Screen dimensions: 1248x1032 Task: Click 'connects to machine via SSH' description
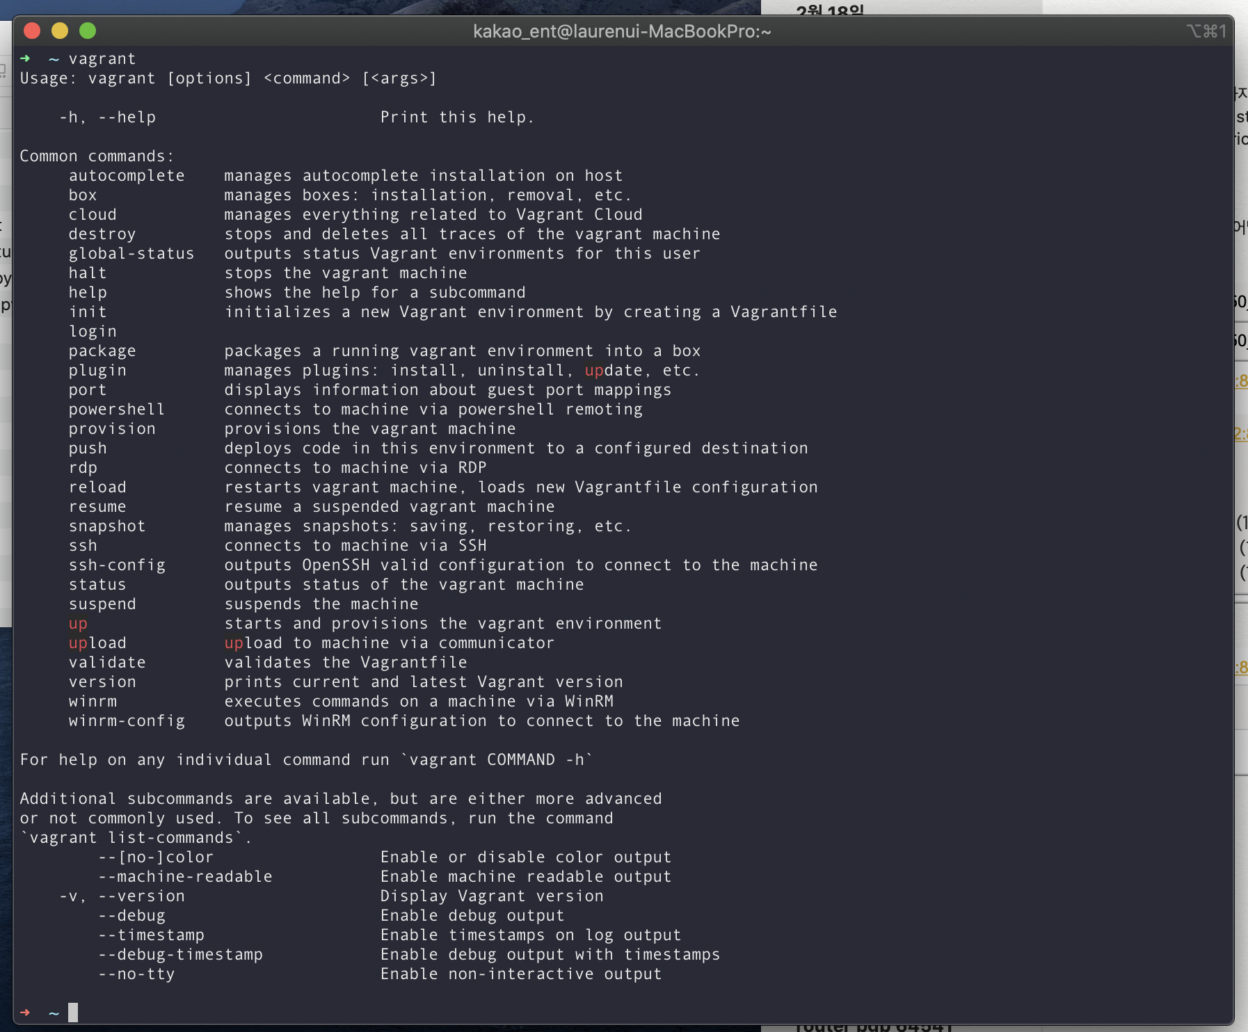[355, 546]
